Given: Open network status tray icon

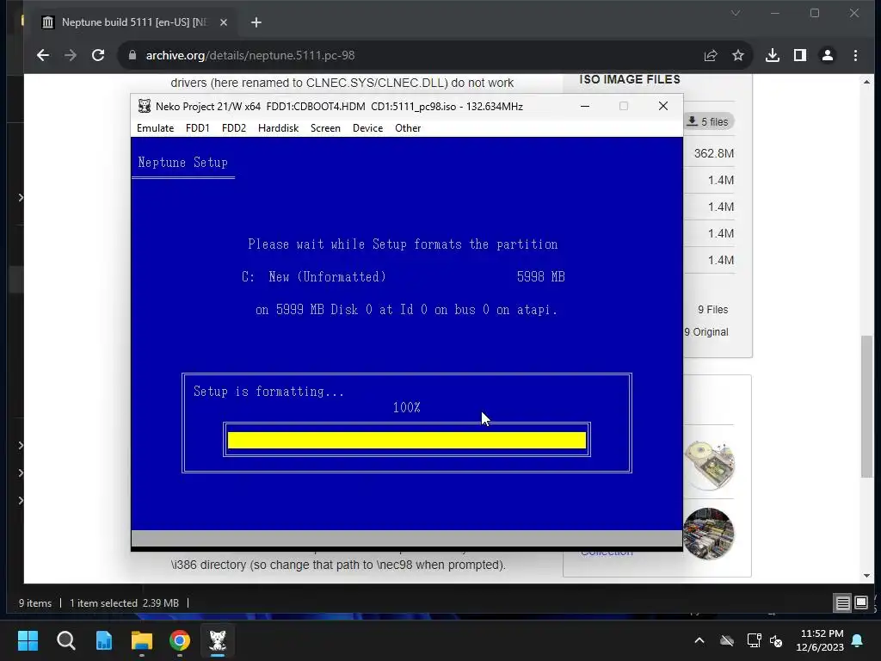Looking at the screenshot, I should coord(754,640).
